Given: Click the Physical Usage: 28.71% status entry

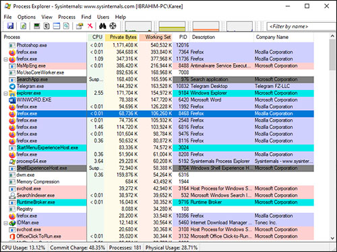Looking at the screenshot, I should point(171,247).
